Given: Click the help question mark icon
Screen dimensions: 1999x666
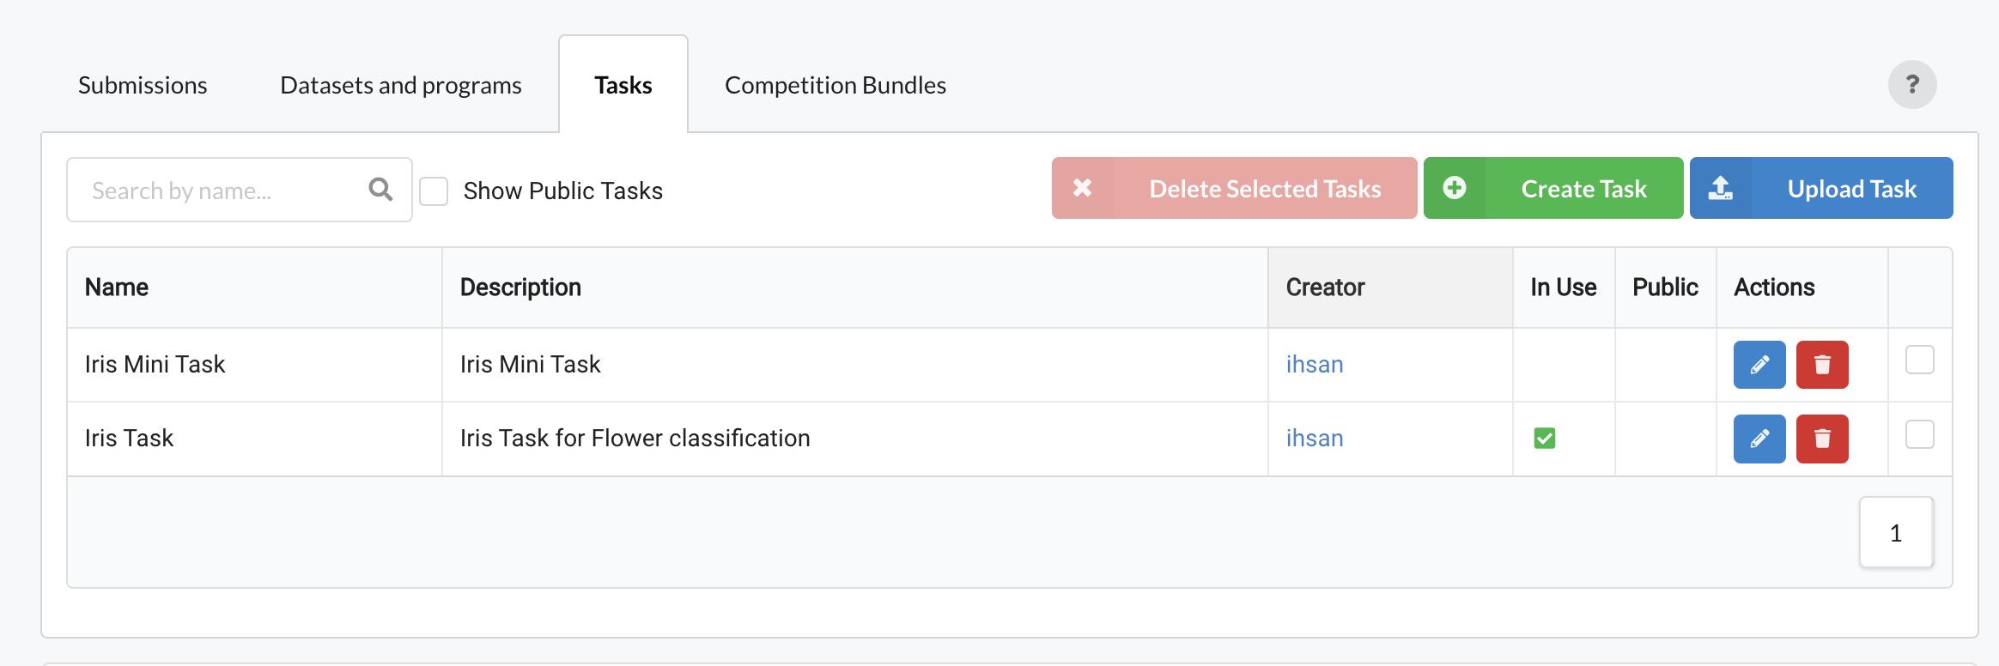Looking at the screenshot, I should click(x=1912, y=84).
